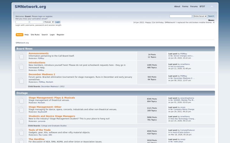View moderator yomanda profile

click(42, 121)
